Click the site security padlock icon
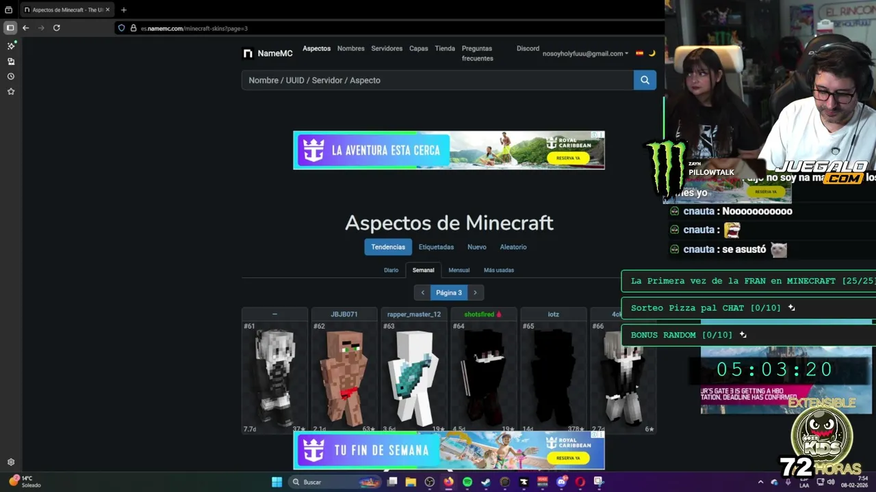876x492 pixels. [x=133, y=28]
